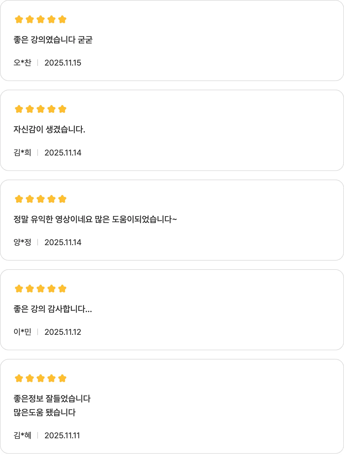This screenshot has height=467, width=344.
Task: Click first star in 오*찬's review
Action: (x=19, y=20)
